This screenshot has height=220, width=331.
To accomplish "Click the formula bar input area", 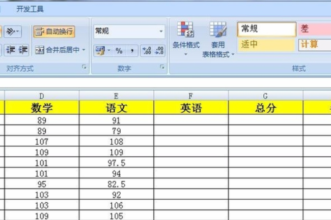I will pos(165,83).
